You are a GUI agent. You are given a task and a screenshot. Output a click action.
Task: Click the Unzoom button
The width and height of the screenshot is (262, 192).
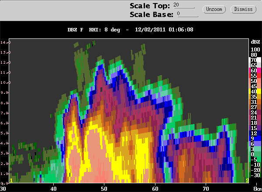coord(214,9)
